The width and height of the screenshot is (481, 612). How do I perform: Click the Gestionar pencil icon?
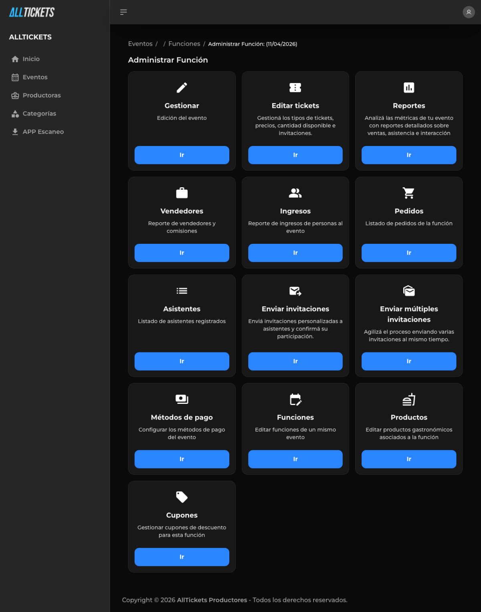click(182, 87)
